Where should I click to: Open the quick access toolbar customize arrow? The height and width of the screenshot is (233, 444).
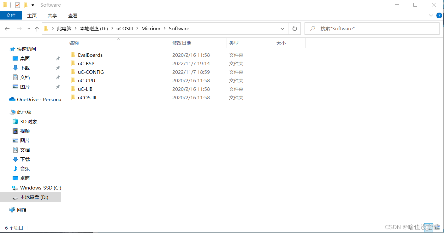[x=33, y=5]
